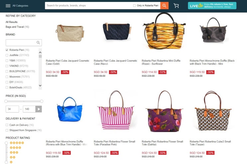Uncheck the Roberta Pieri brand checkbox
The width and height of the screenshot is (247, 164).
pos(7,50)
